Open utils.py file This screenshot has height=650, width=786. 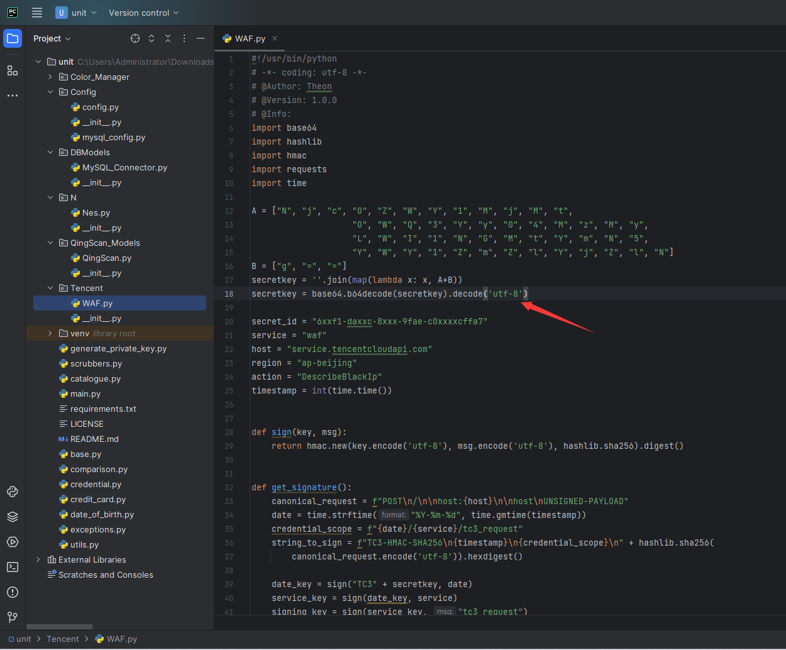click(x=79, y=544)
